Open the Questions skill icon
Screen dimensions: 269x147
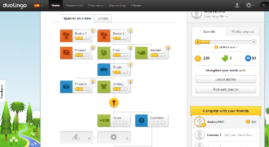(x=141, y=120)
